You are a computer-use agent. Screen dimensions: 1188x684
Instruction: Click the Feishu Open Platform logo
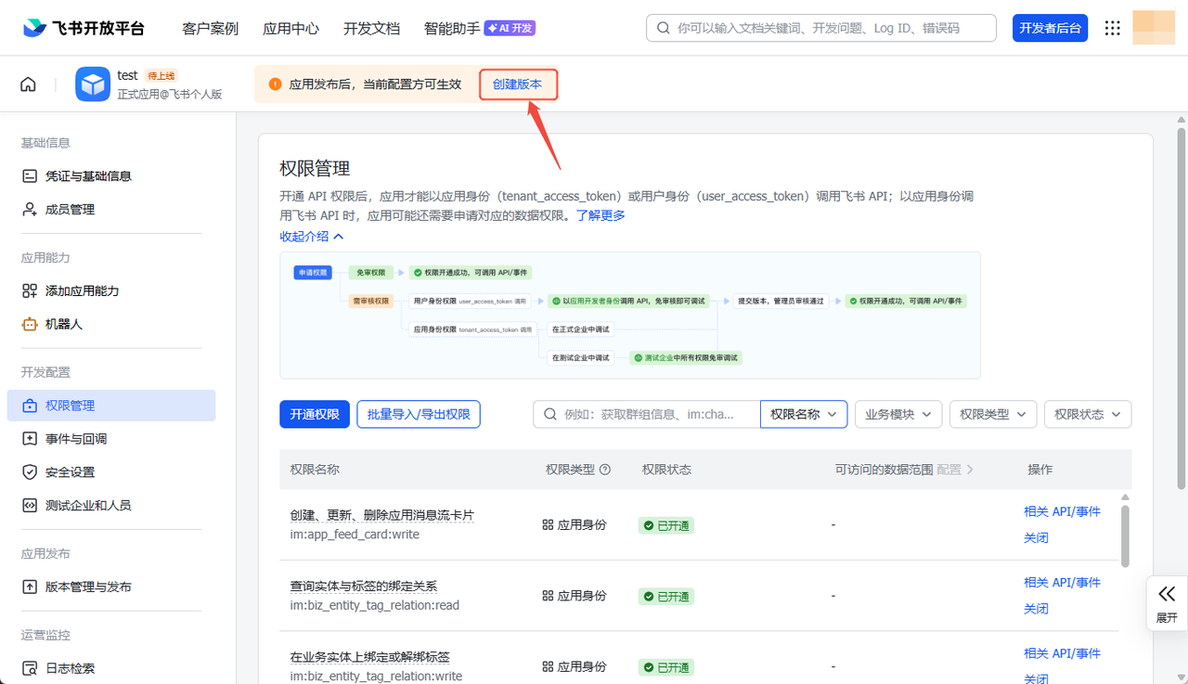point(84,28)
